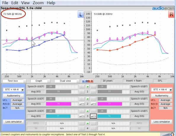Click the right dotted-grid icon beside Test 1 number
The width and height of the screenshot is (176, 136).
click(93, 91)
